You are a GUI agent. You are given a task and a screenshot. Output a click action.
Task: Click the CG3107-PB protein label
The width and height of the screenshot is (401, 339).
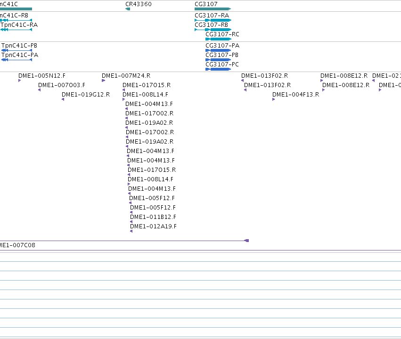coord(222,55)
